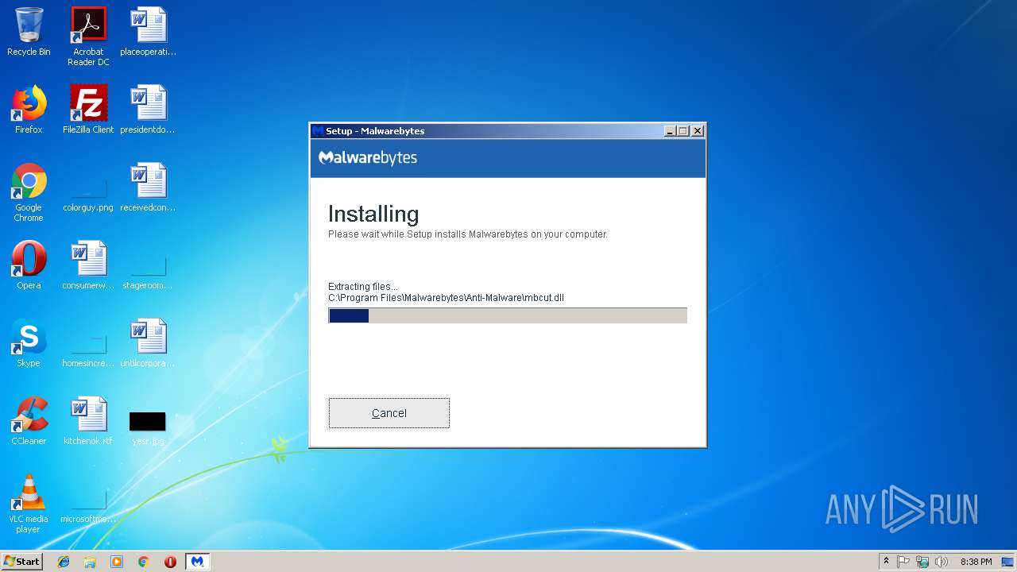
Task: Select the Acrobat Reader DC desktop shortcut
Action: point(88,37)
